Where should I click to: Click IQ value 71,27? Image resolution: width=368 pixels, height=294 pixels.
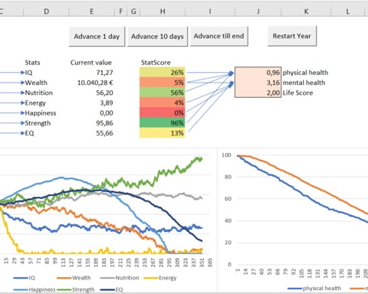(104, 73)
